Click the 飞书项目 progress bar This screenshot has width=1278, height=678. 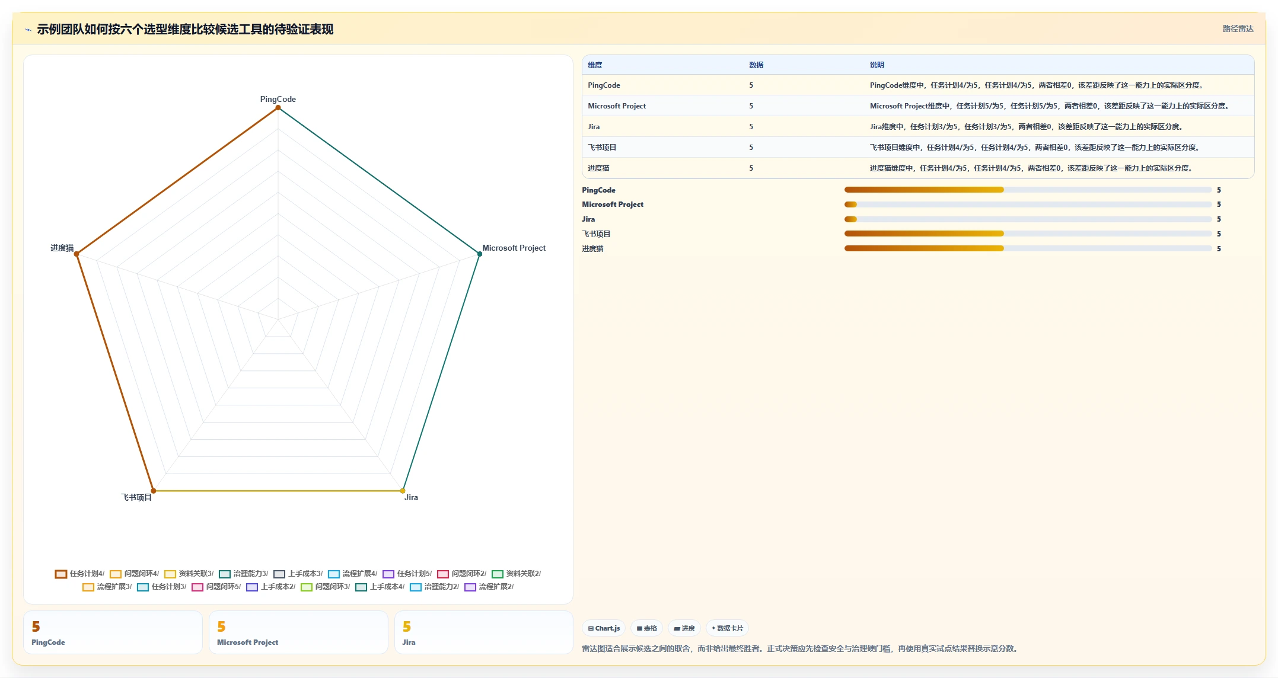click(1028, 234)
